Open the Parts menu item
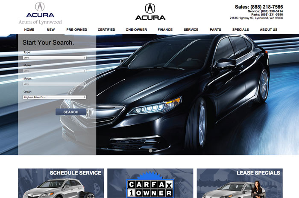The width and height of the screenshot is (299, 198). point(215,30)
